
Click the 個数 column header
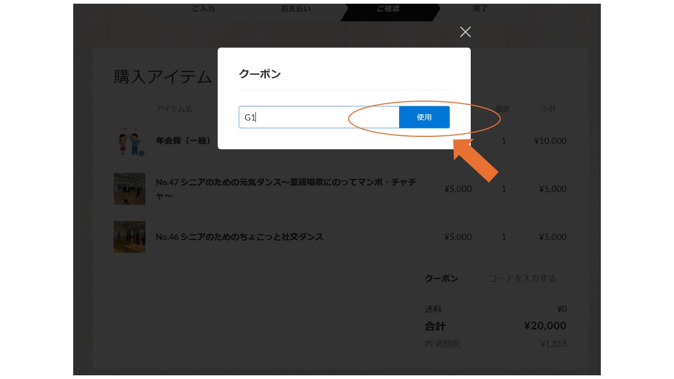click(503, 109)
